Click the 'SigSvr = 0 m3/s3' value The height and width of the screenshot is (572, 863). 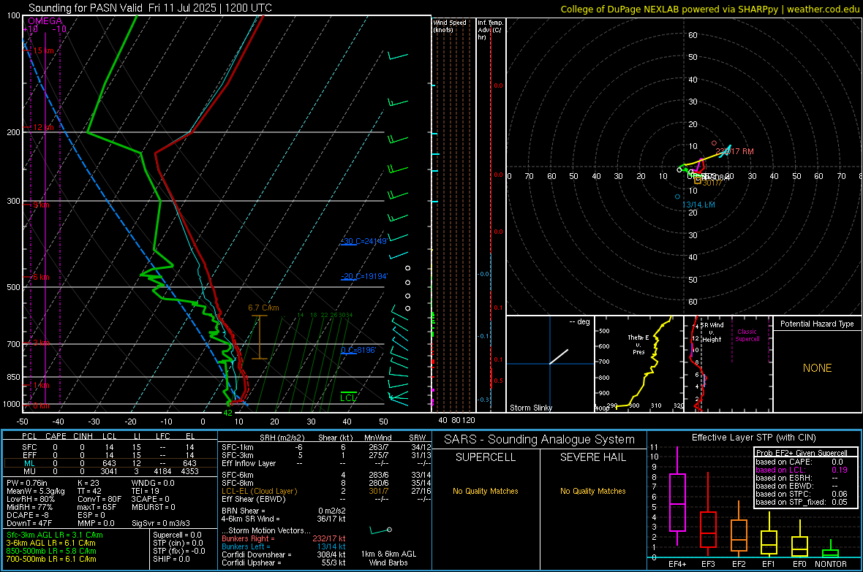point(161,524)
